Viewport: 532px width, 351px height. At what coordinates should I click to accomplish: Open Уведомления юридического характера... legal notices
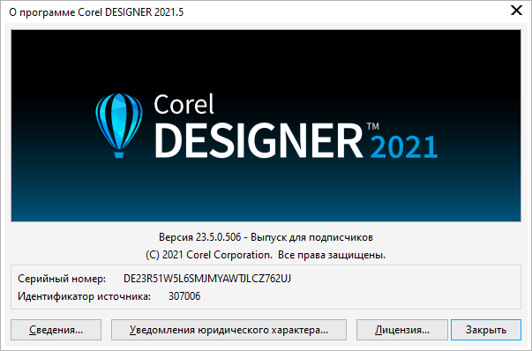(x=229, y=330)
